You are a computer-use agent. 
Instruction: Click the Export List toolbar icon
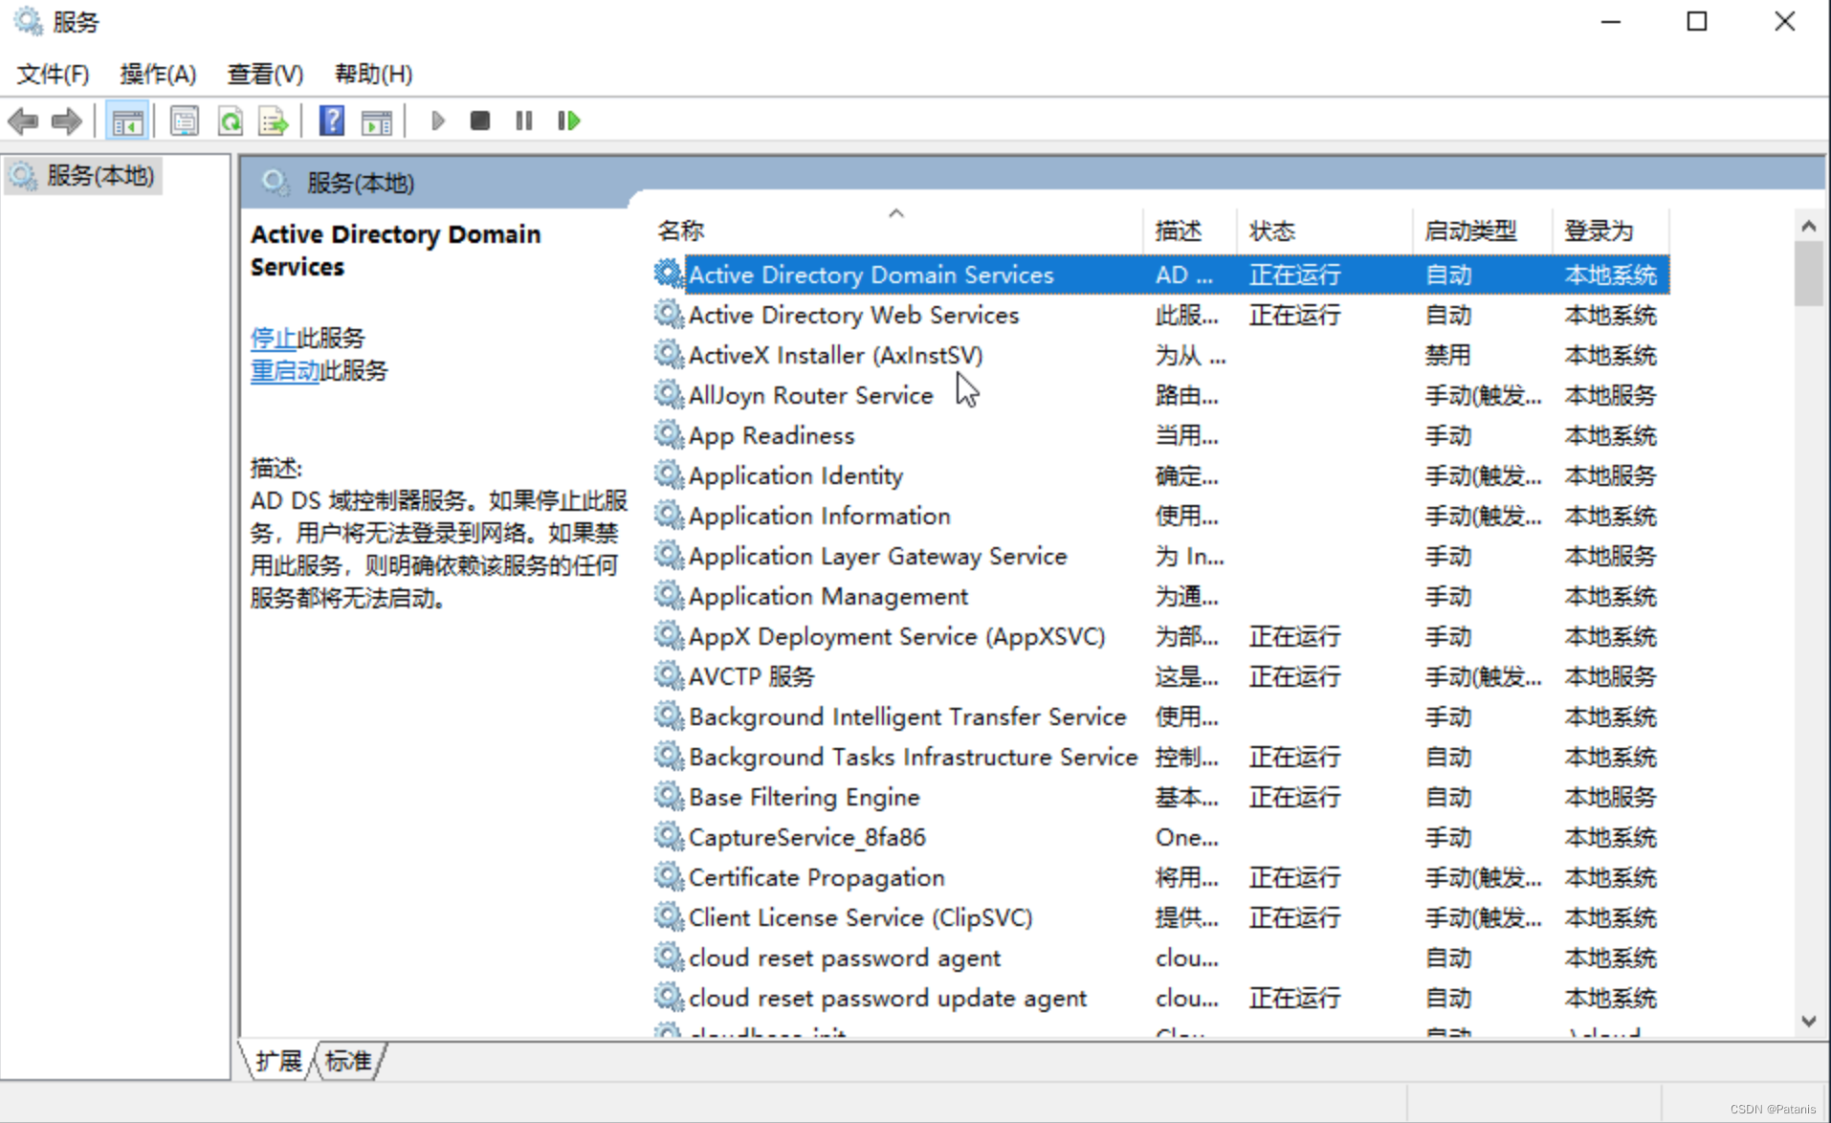point(274,121)
